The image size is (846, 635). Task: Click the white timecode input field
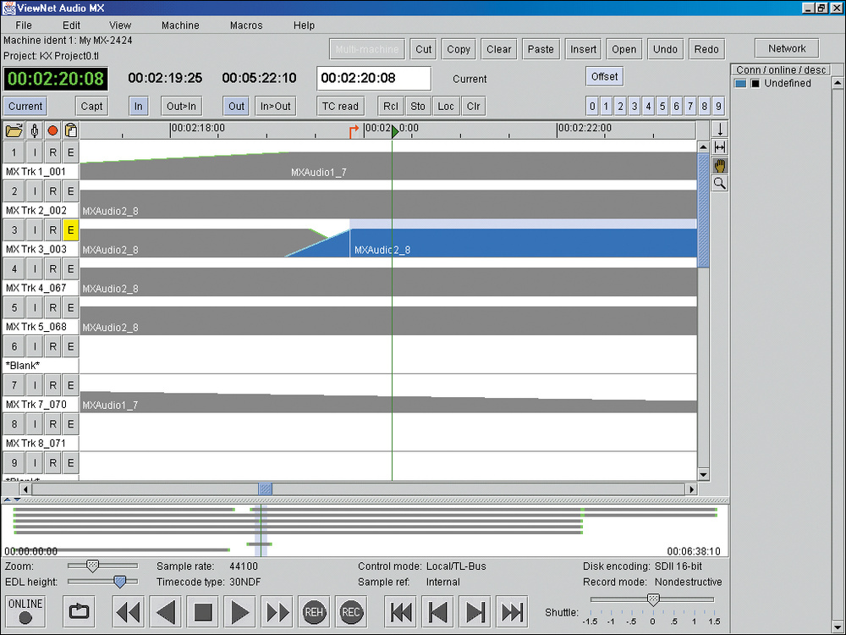tap(373, 79)
